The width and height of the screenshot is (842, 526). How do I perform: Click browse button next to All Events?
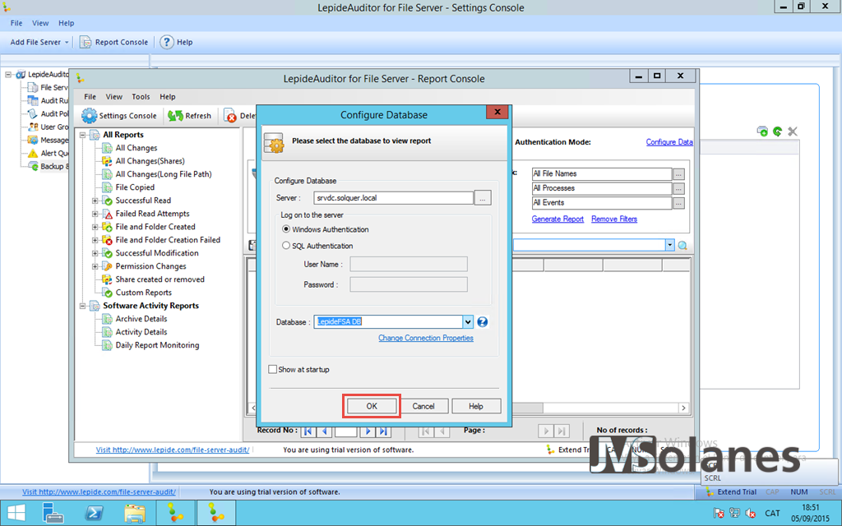pos(678,204)
